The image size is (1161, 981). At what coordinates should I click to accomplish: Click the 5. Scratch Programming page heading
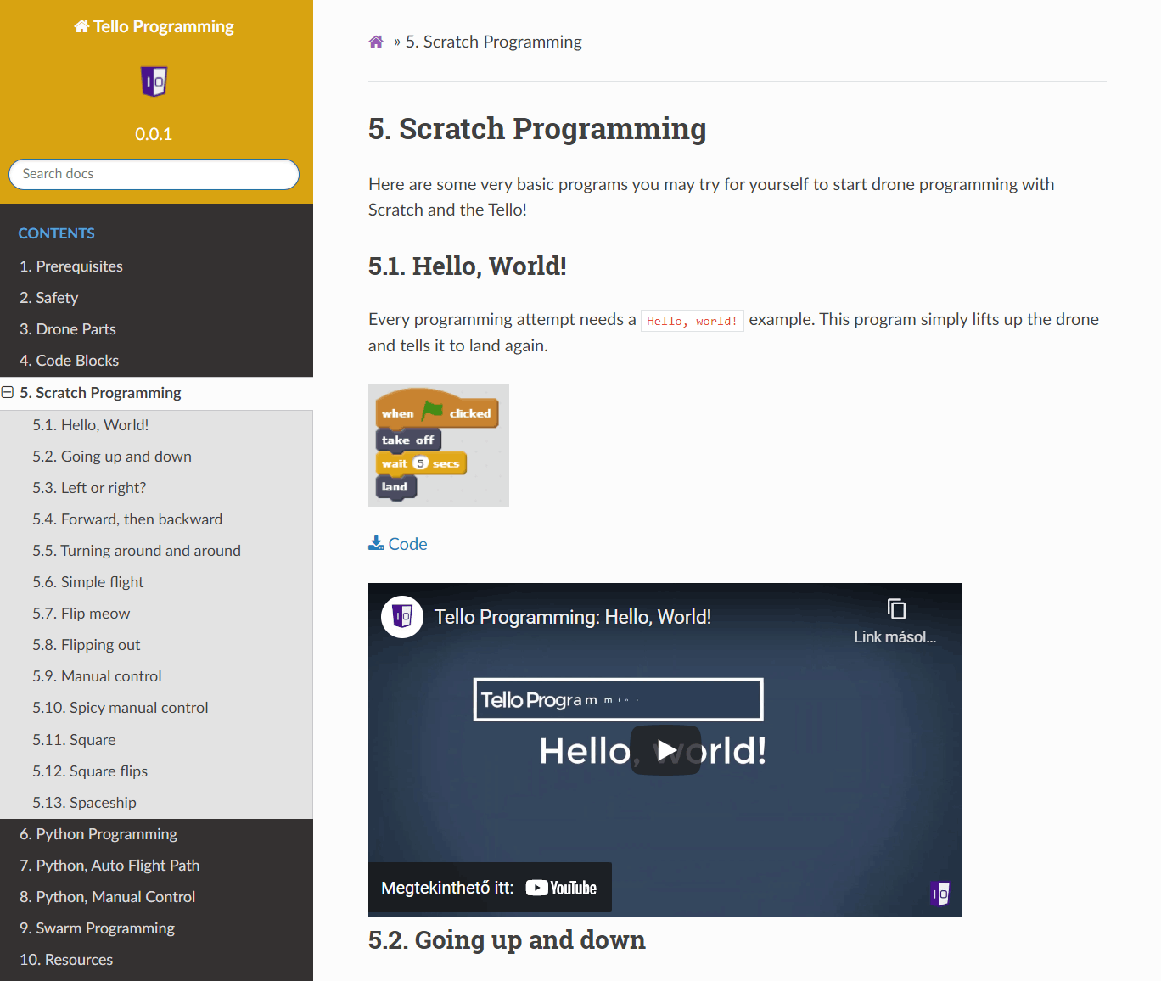(537, 129)
